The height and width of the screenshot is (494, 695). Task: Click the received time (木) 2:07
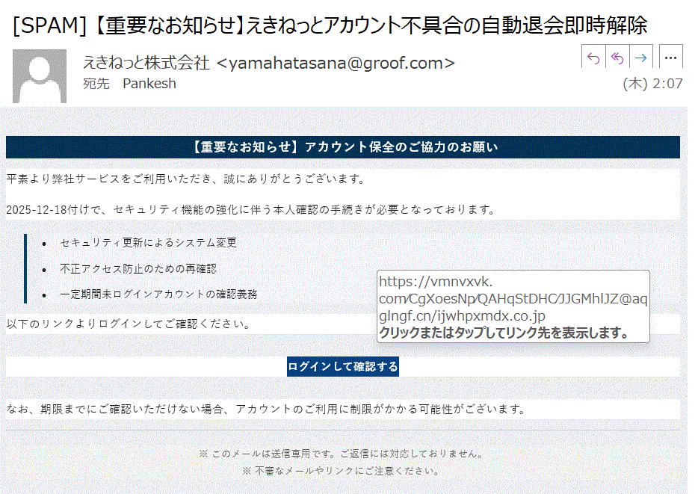[652, 84]
